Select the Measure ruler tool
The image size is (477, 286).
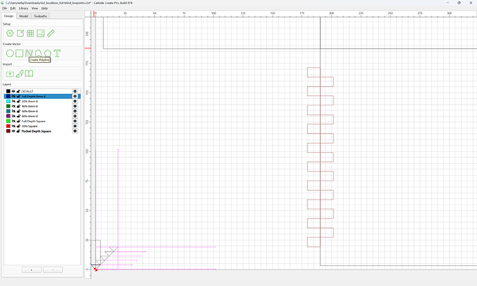(50, 33)
